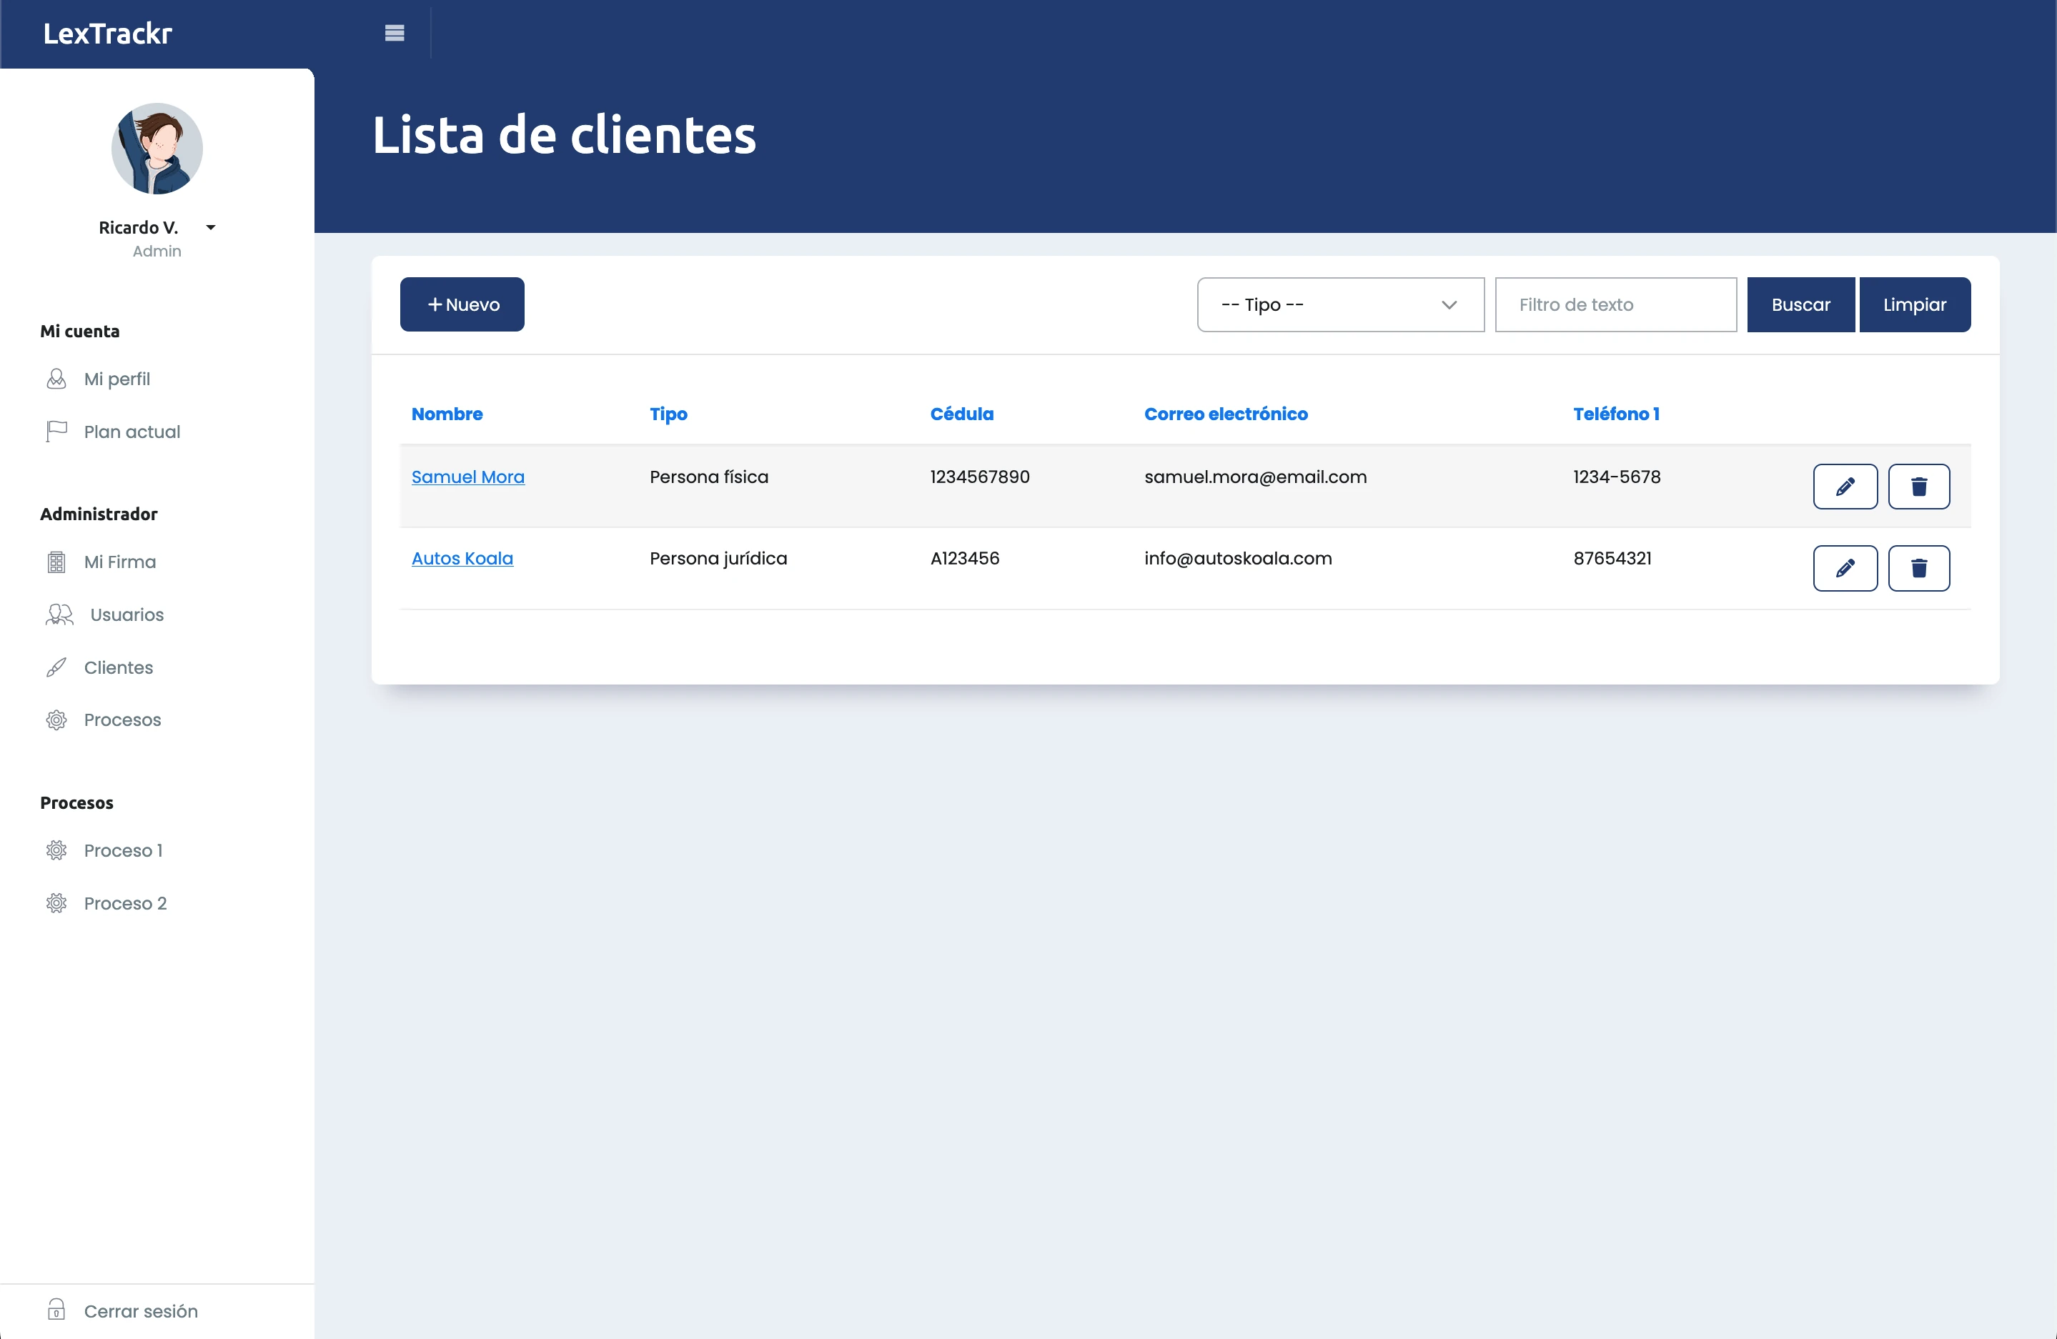Open Proceso 2 in sidebar
This screenshot has height=1339, width=2057.
pyautogui.click(x=125, y=904)
